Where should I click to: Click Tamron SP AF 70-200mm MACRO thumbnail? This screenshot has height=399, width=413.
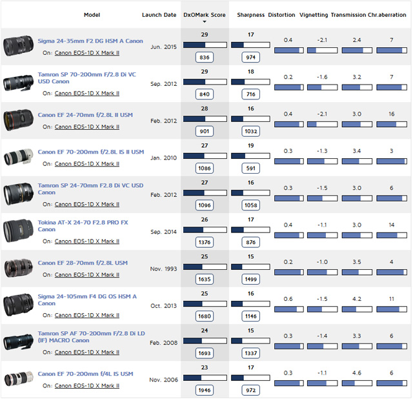(19, 342)
